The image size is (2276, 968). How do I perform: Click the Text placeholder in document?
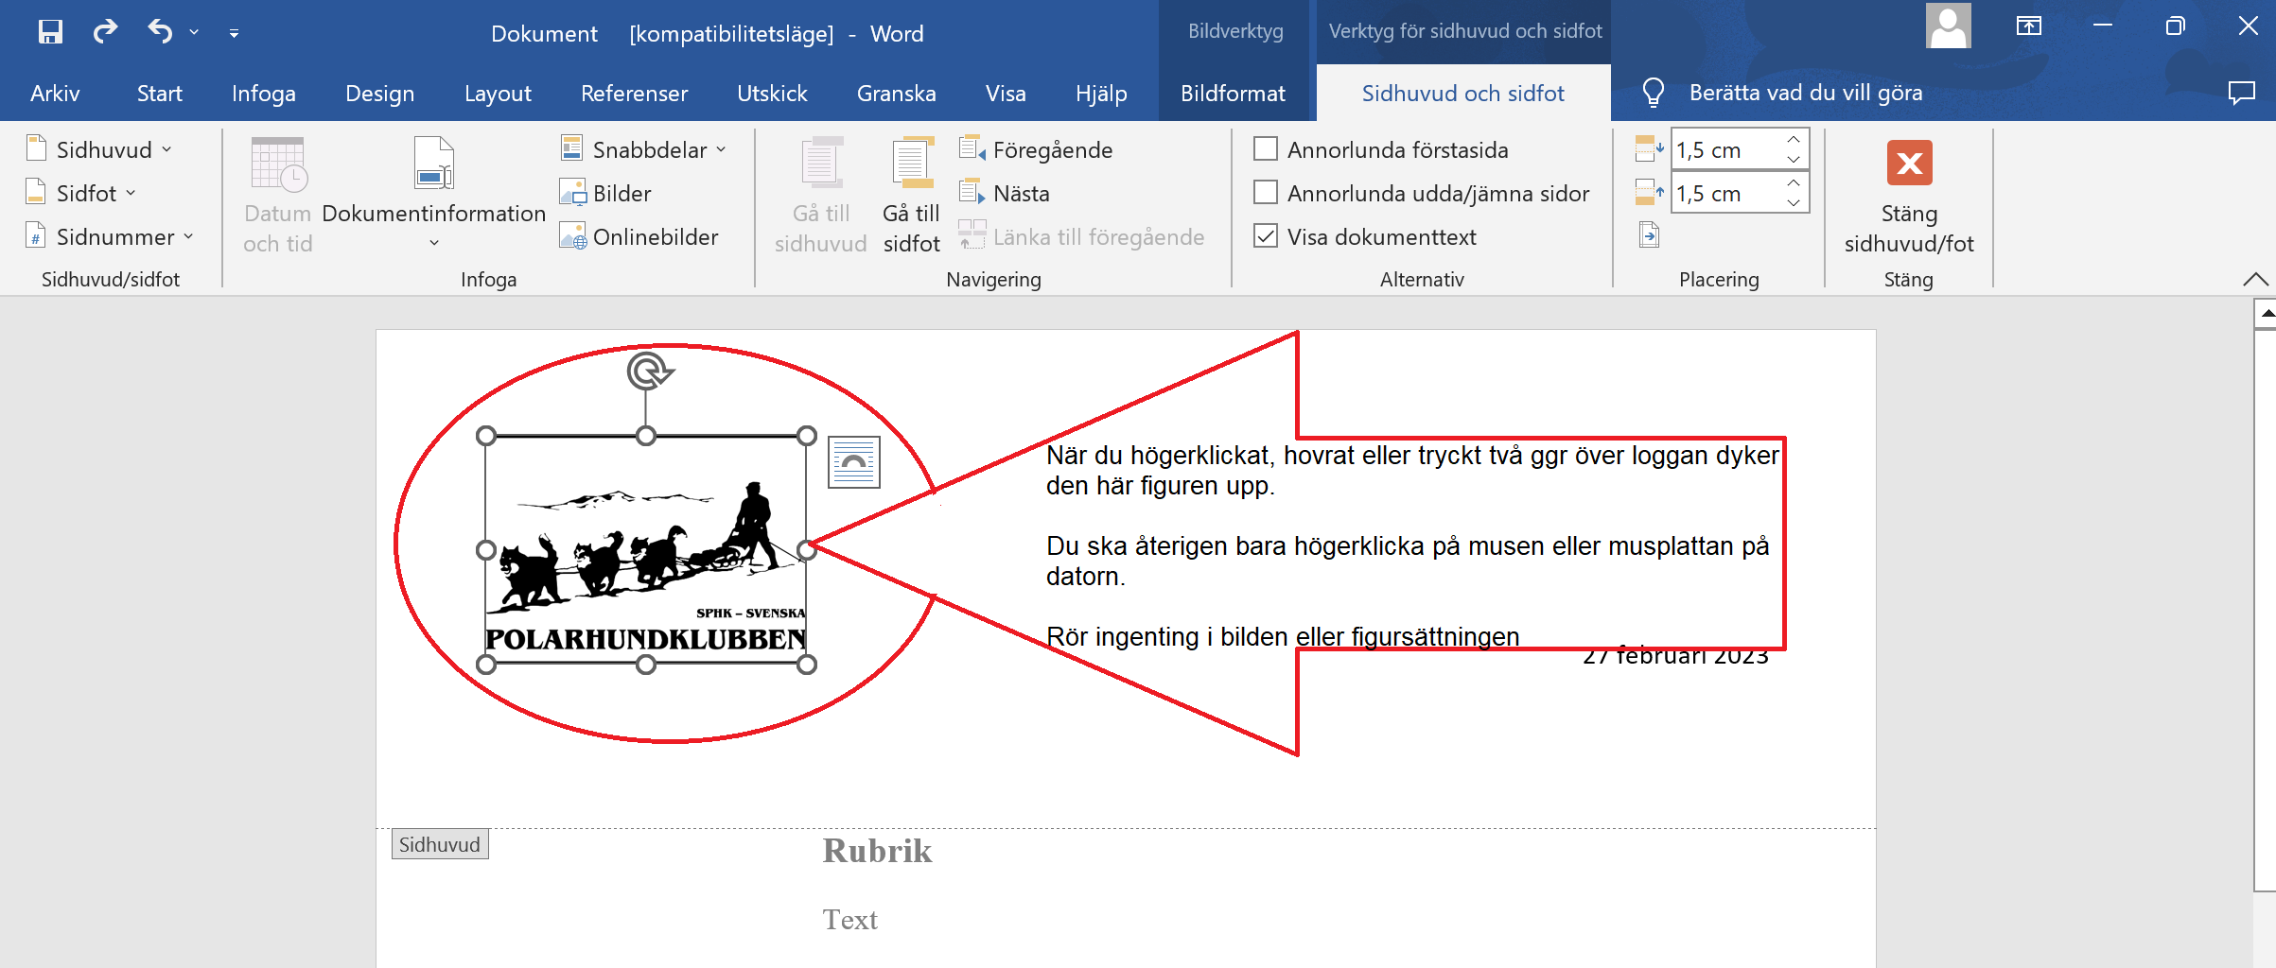point(849,920)
